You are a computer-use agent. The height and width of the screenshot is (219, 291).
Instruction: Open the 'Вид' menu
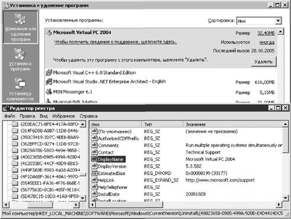click(44, 116)
